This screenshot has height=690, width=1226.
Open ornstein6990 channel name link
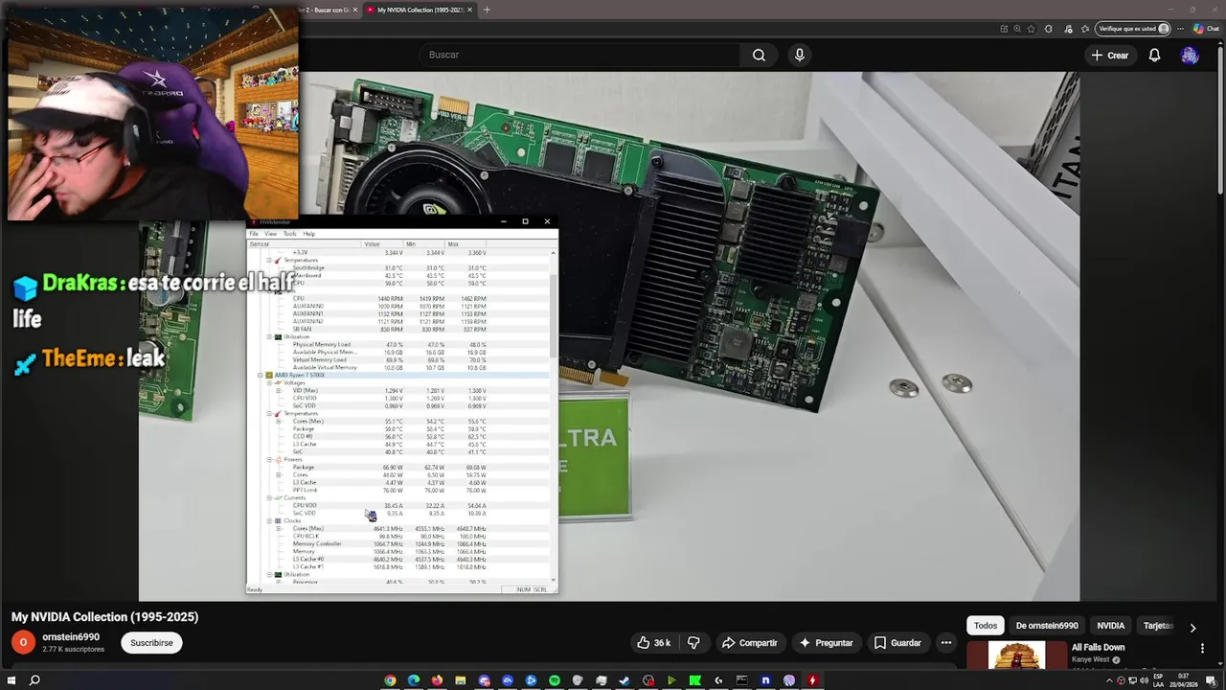[x=71, y=636]
